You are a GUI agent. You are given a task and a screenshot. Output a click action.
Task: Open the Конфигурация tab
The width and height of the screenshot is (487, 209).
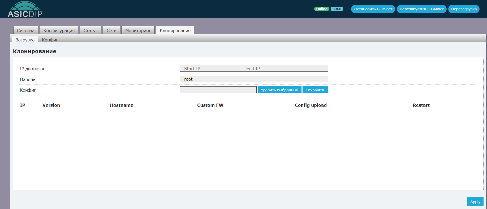point(59,30)
